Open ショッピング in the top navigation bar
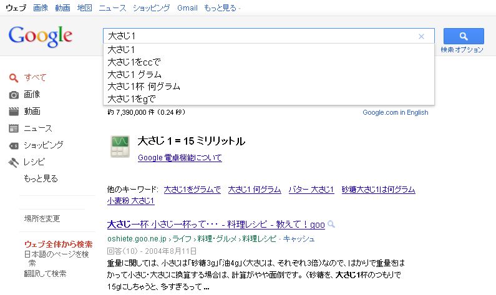This screenshot has height=295, width=496. [x=151, y=8]
